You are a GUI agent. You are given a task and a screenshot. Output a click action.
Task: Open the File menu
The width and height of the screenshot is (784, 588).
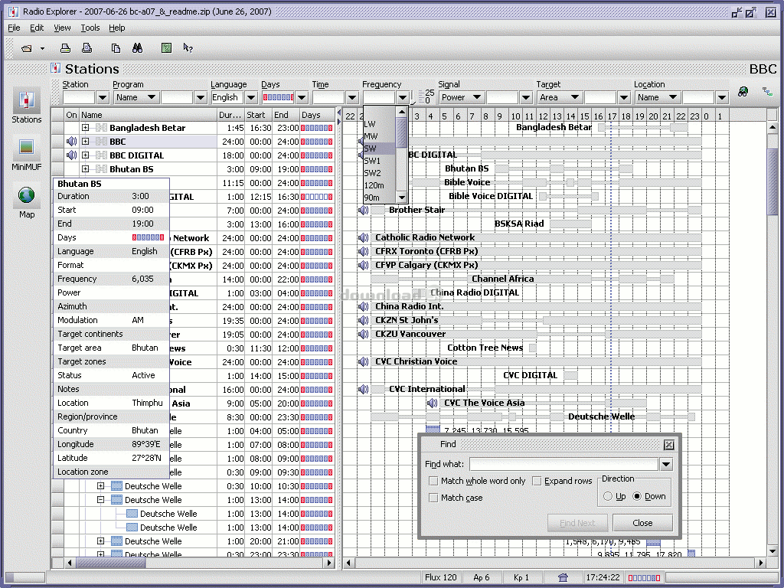(14, 28)
